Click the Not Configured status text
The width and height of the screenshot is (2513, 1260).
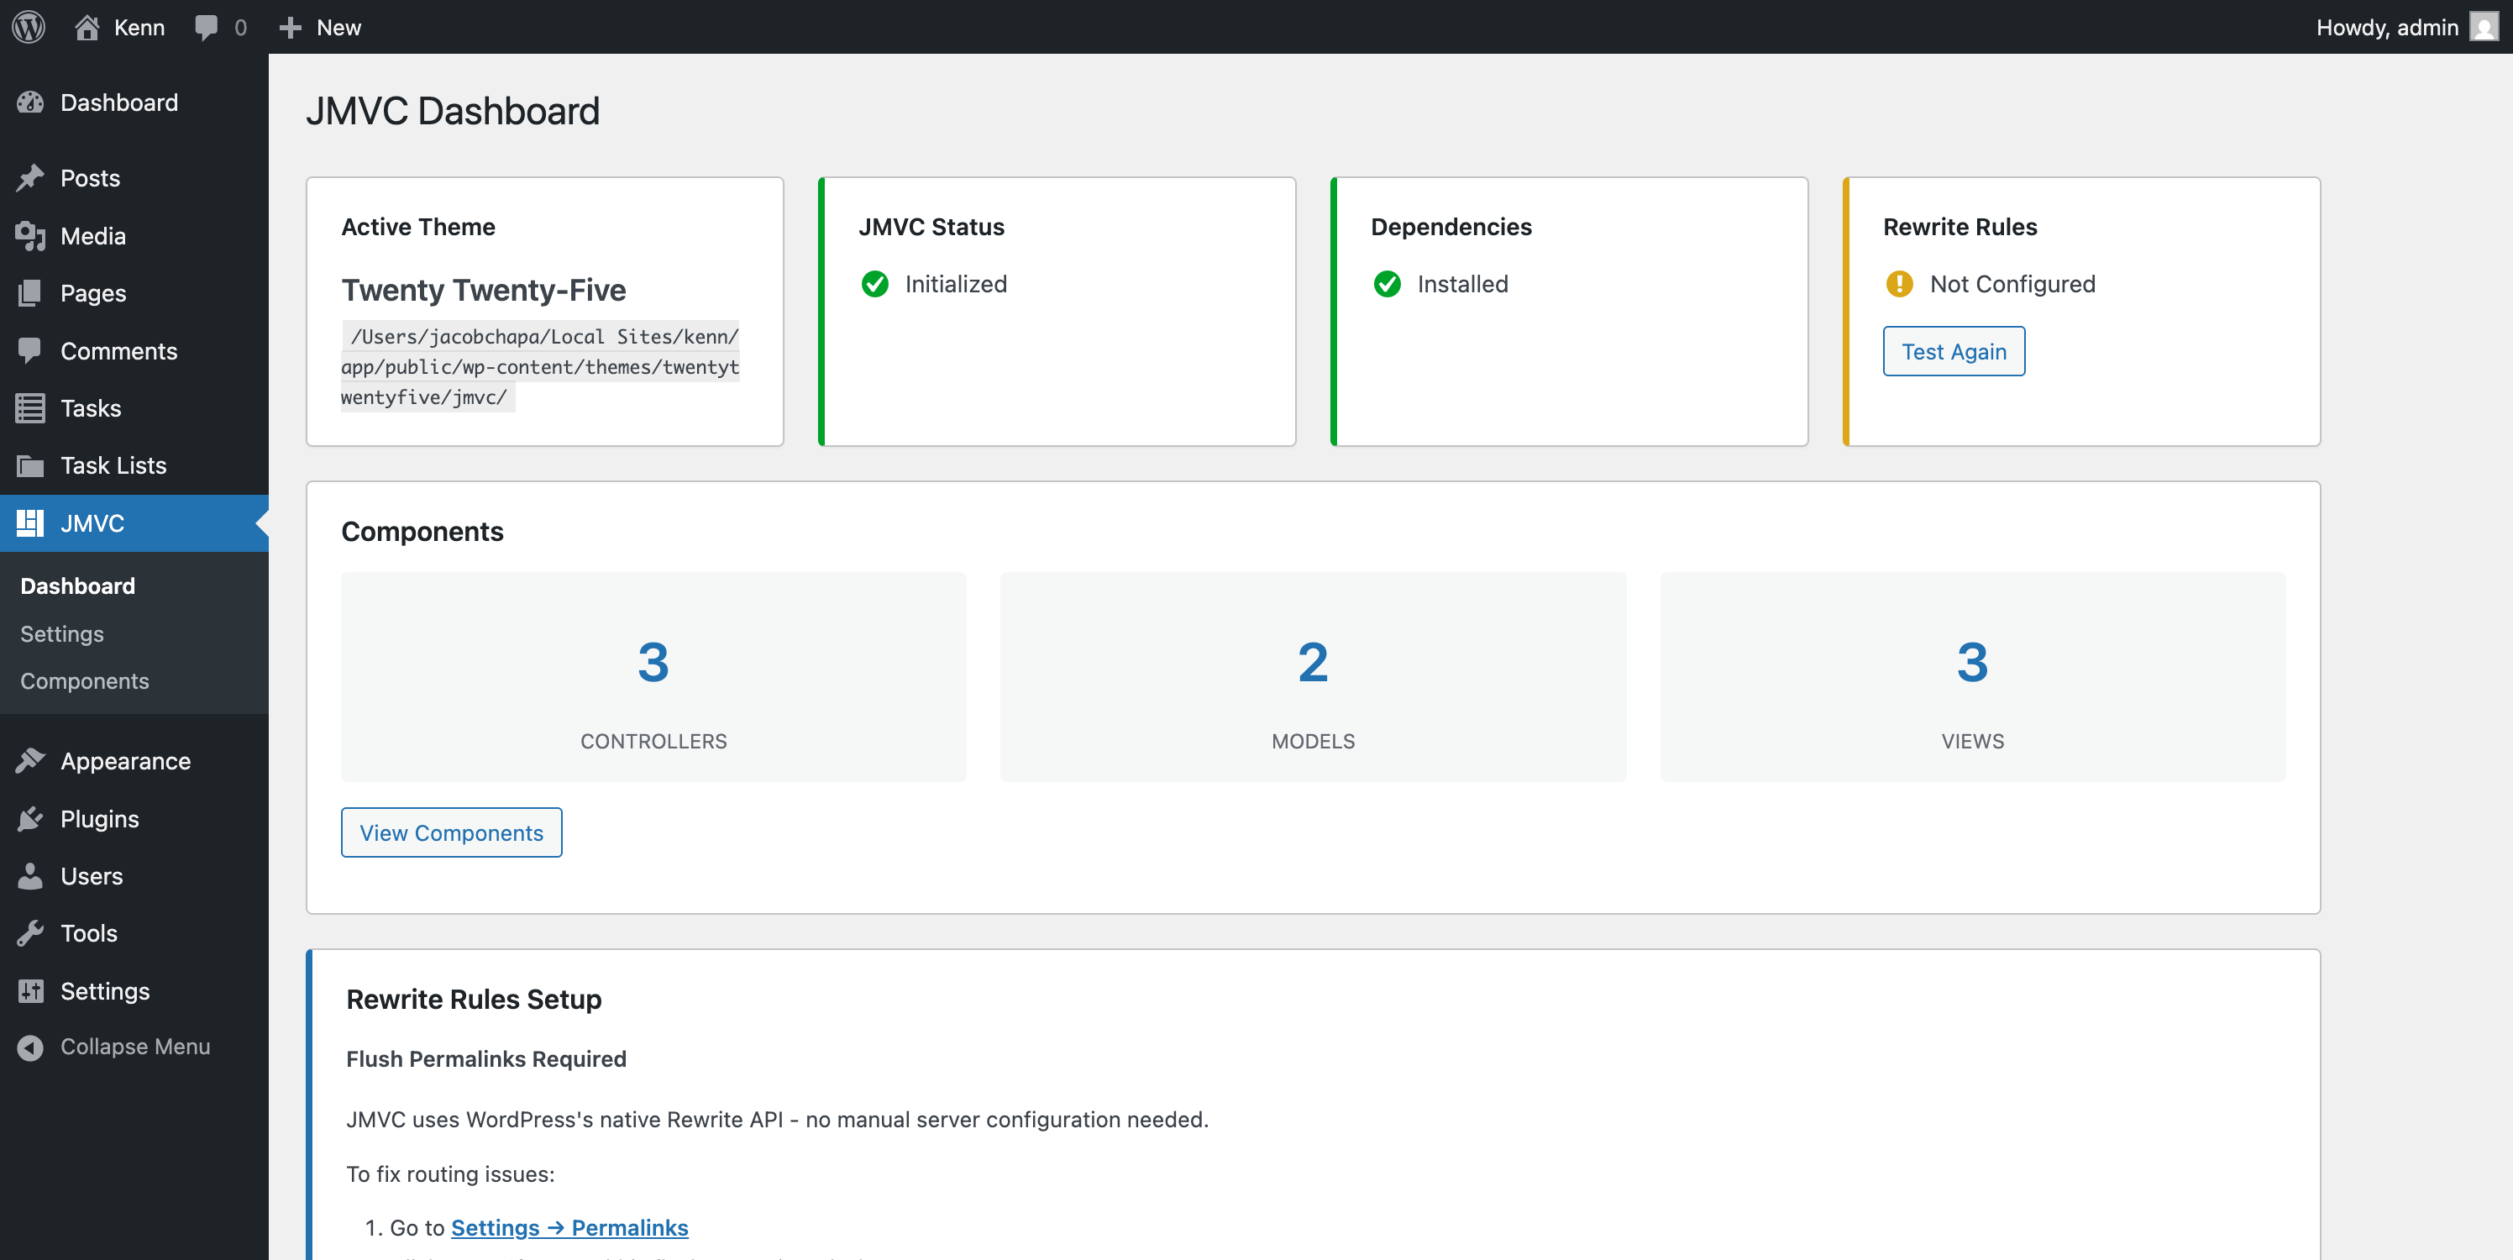click(x=2012, y=284)
